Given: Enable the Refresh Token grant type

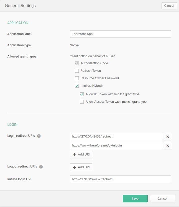Looking at the screenshot, I should 77,71.
